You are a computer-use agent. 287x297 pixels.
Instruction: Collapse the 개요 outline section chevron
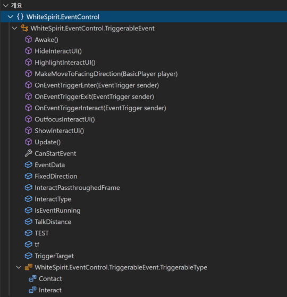point(6,5)
